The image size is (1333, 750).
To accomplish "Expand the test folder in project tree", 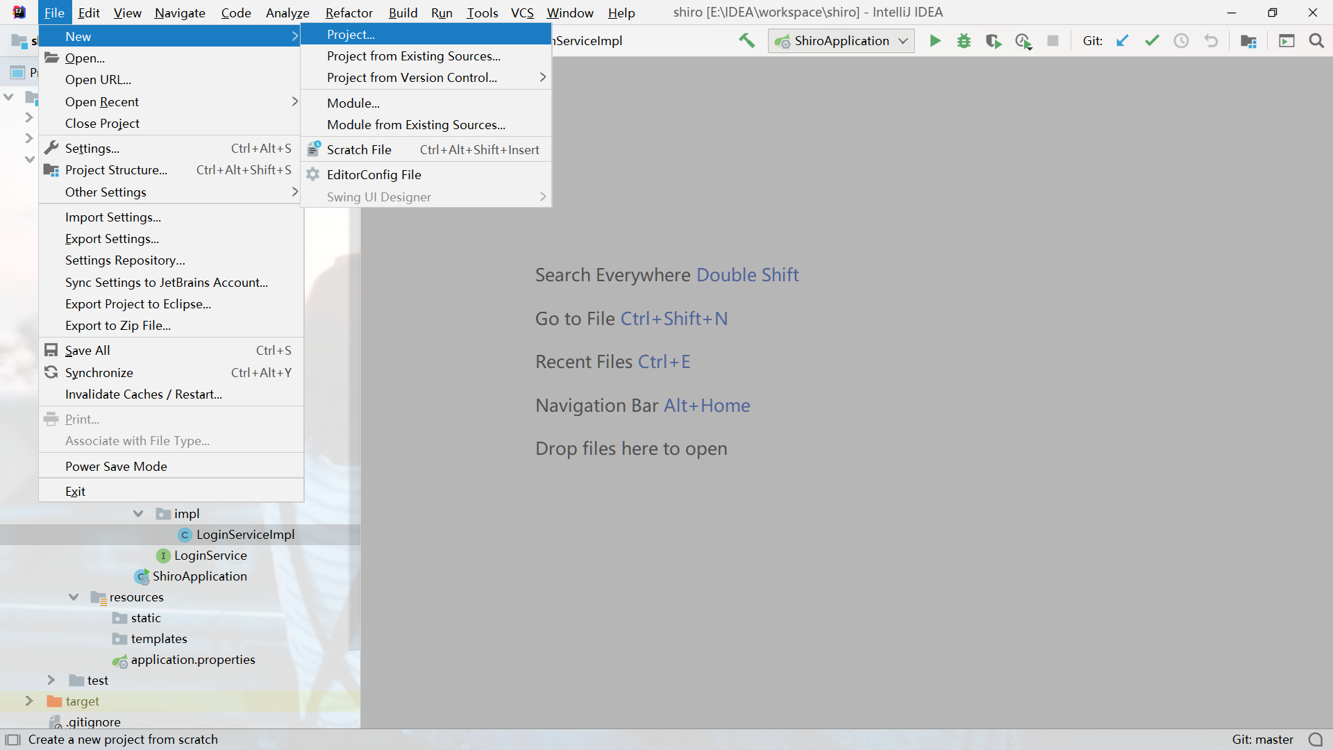I will 51,681.
